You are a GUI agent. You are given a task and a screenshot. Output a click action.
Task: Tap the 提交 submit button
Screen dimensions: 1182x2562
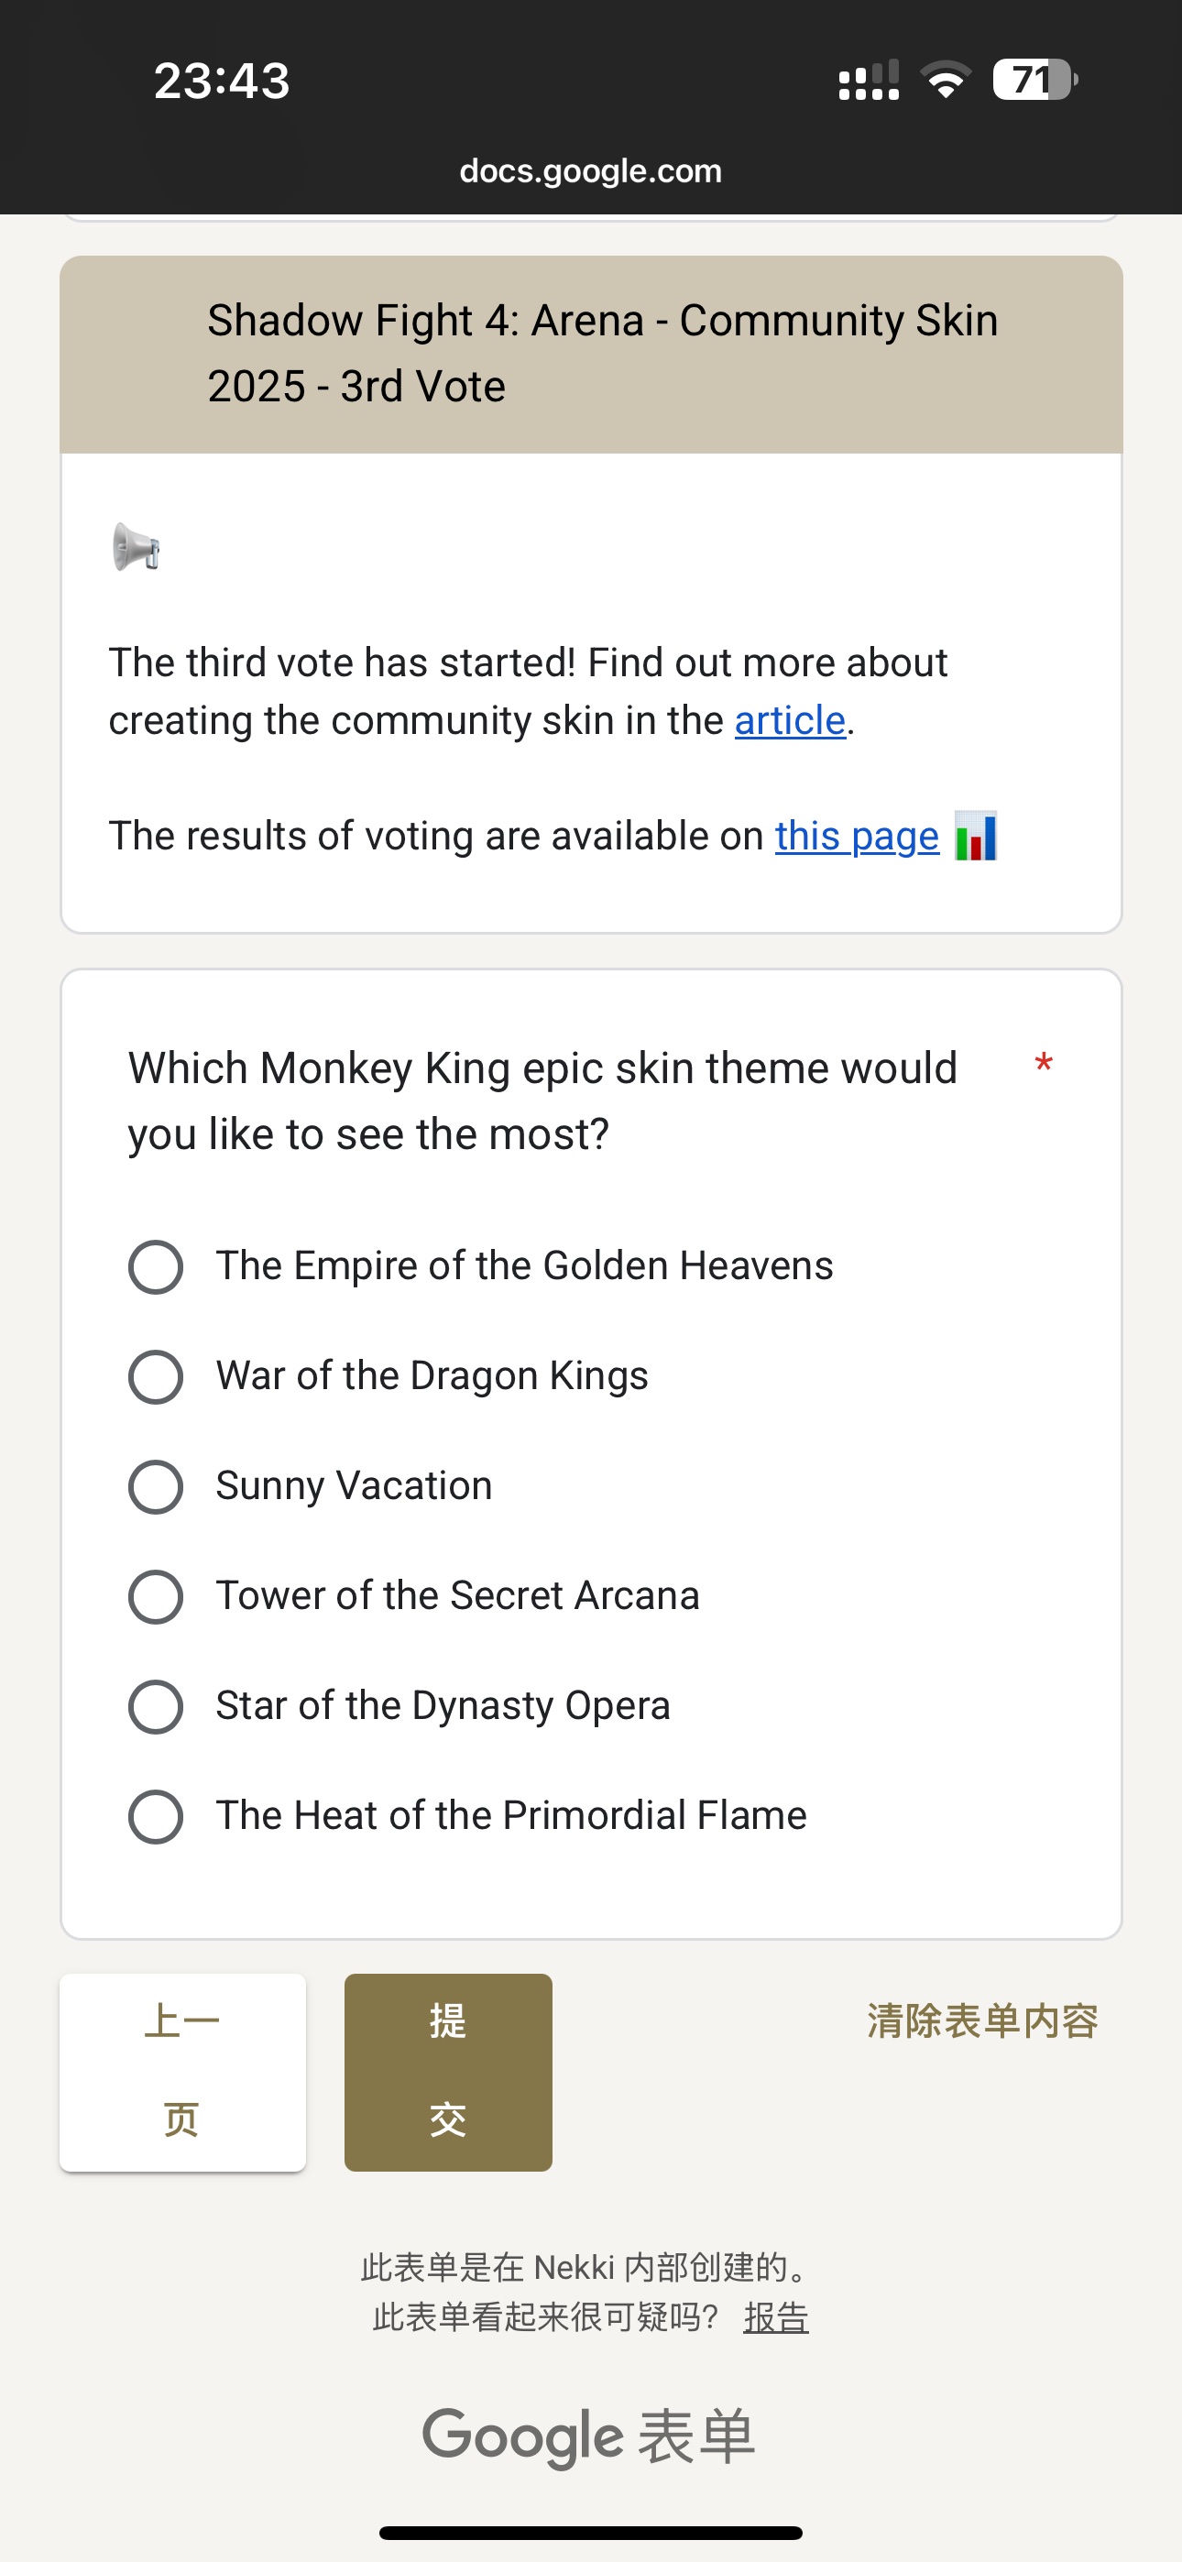pyautogui.click(x=448, y=2072)
